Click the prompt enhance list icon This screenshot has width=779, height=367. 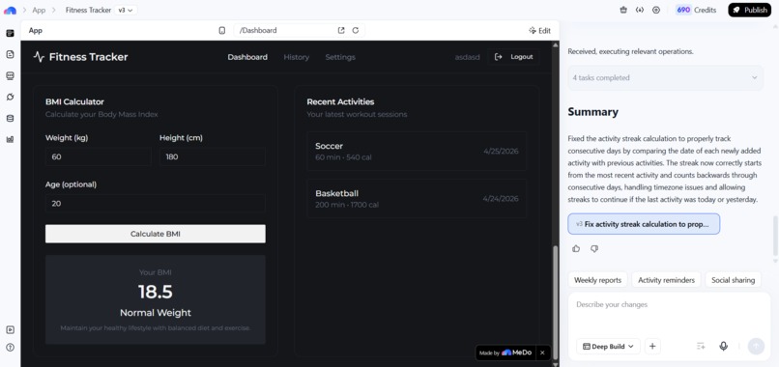point(701,346)
